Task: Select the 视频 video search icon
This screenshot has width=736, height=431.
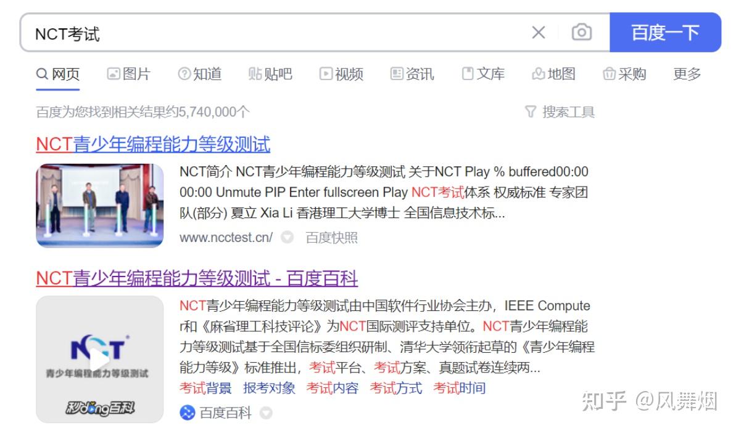Action: pos(326,74)
